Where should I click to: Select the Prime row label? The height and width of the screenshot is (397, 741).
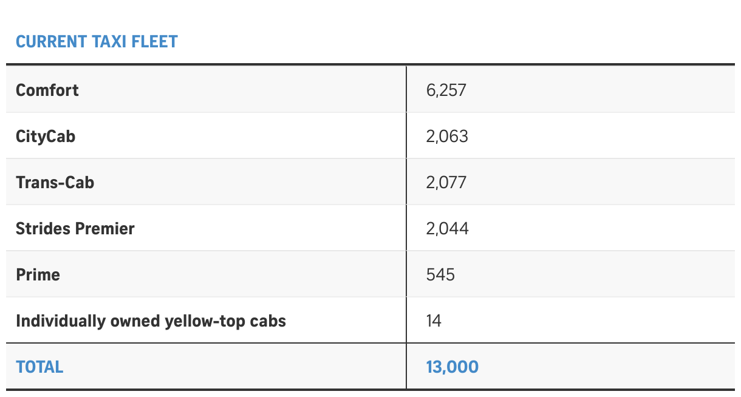38,275
